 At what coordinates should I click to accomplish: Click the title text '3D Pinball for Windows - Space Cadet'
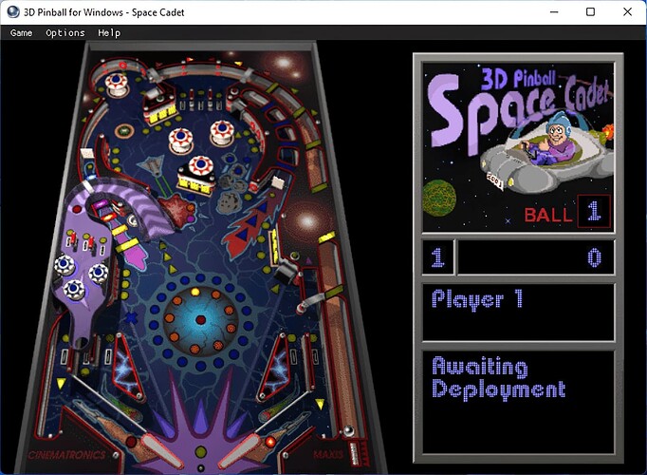(104, 12)
